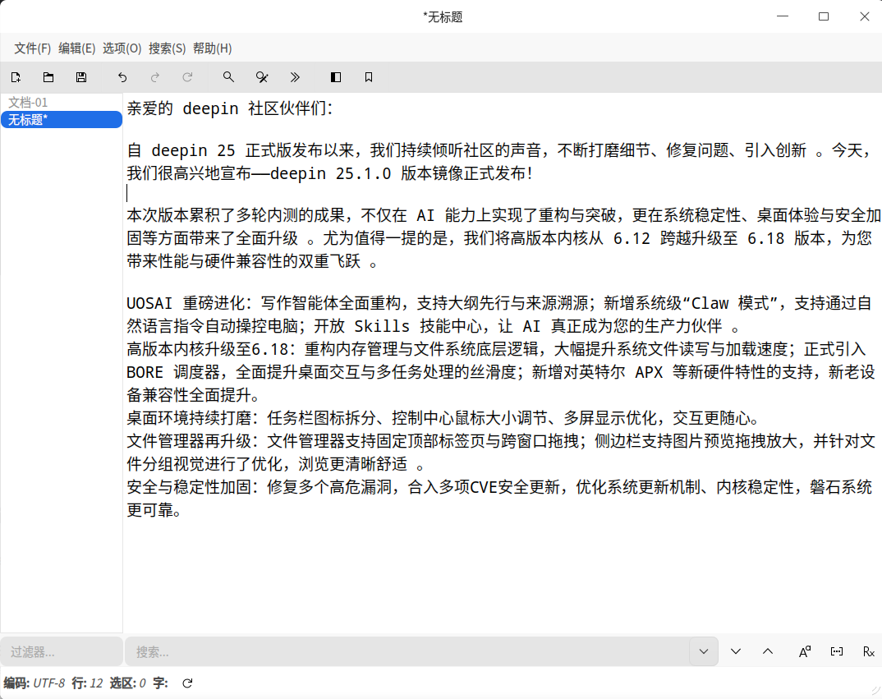Reload the document with the refresh icon
This screenshot has height=699, width=882.
point(188,77)
